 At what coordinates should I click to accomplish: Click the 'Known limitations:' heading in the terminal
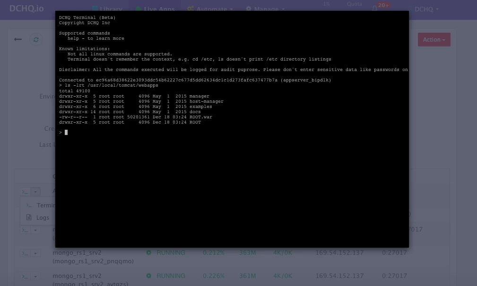tap(85, 49)
